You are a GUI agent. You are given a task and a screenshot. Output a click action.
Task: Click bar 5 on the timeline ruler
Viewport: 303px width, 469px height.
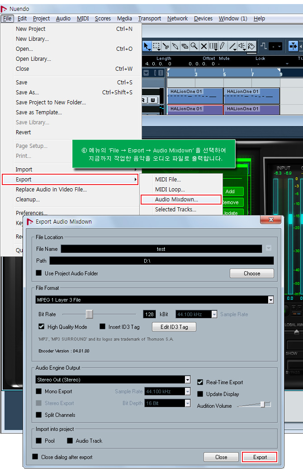pos(224,74)
